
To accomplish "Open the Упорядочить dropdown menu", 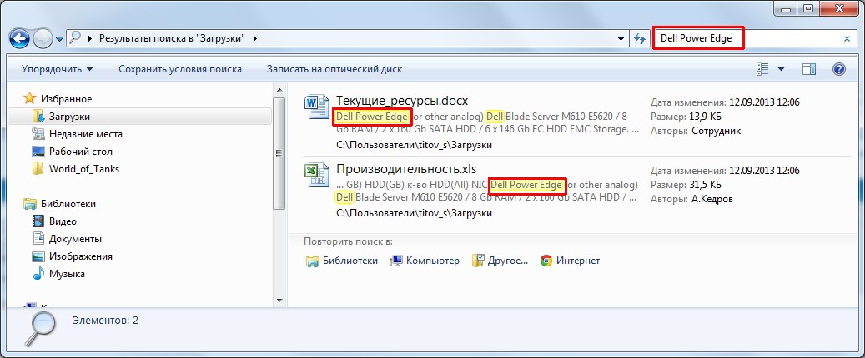I will tap(57, 69).
